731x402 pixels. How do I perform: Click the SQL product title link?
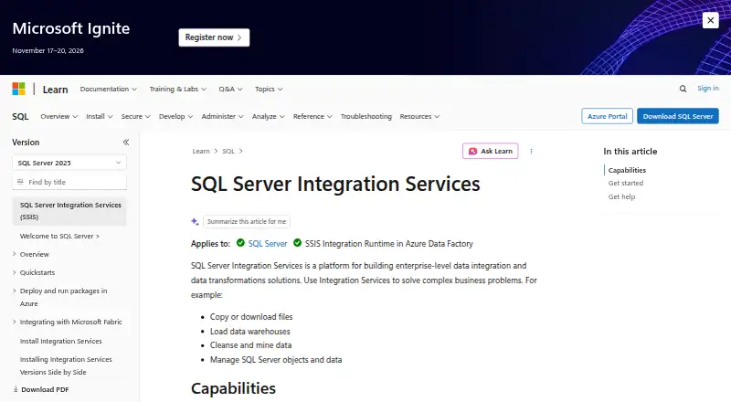coord(20,116)
